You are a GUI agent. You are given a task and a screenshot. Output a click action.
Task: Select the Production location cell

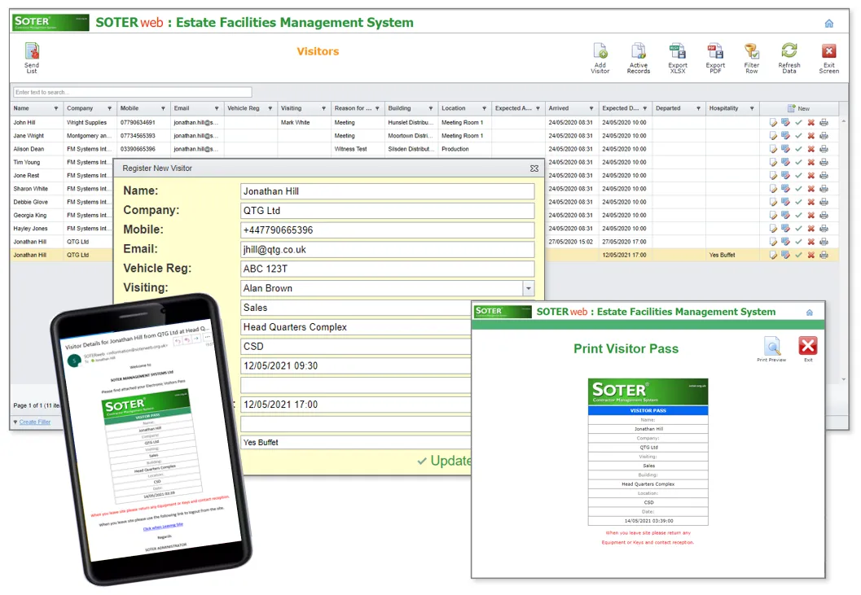click(464, 149)
